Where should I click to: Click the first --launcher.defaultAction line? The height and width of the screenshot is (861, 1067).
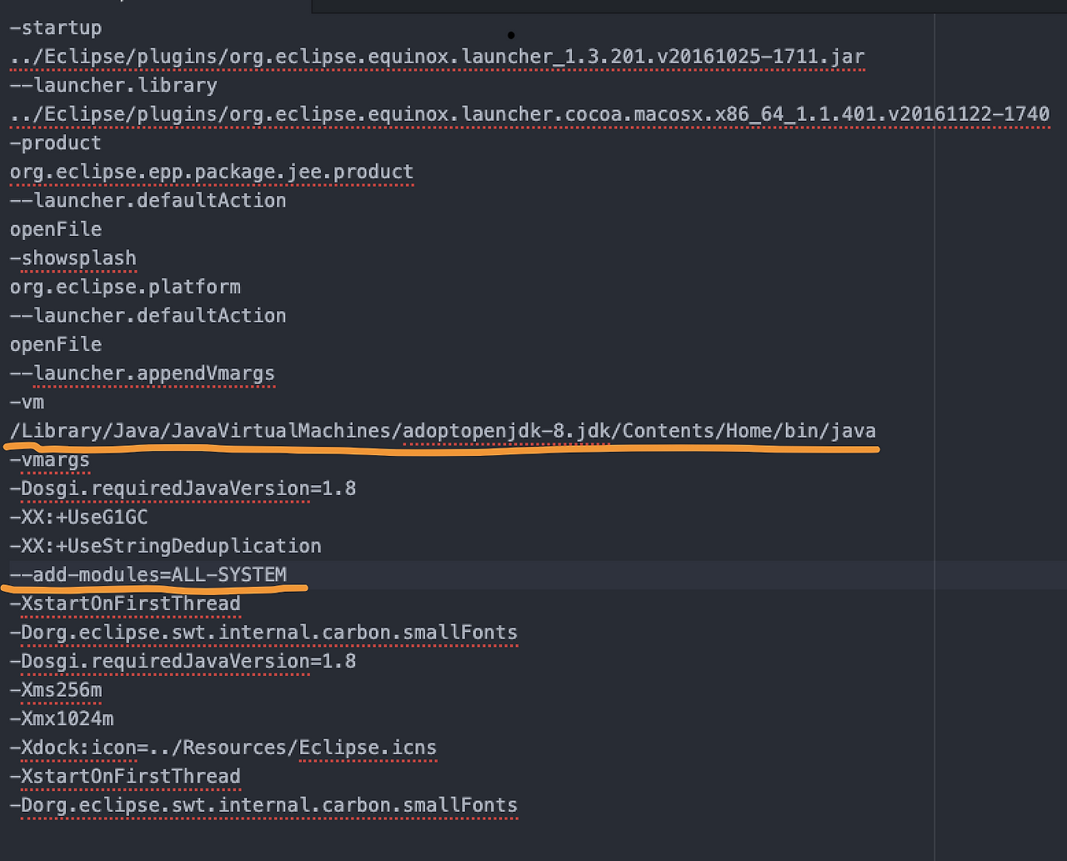[148, 200]
